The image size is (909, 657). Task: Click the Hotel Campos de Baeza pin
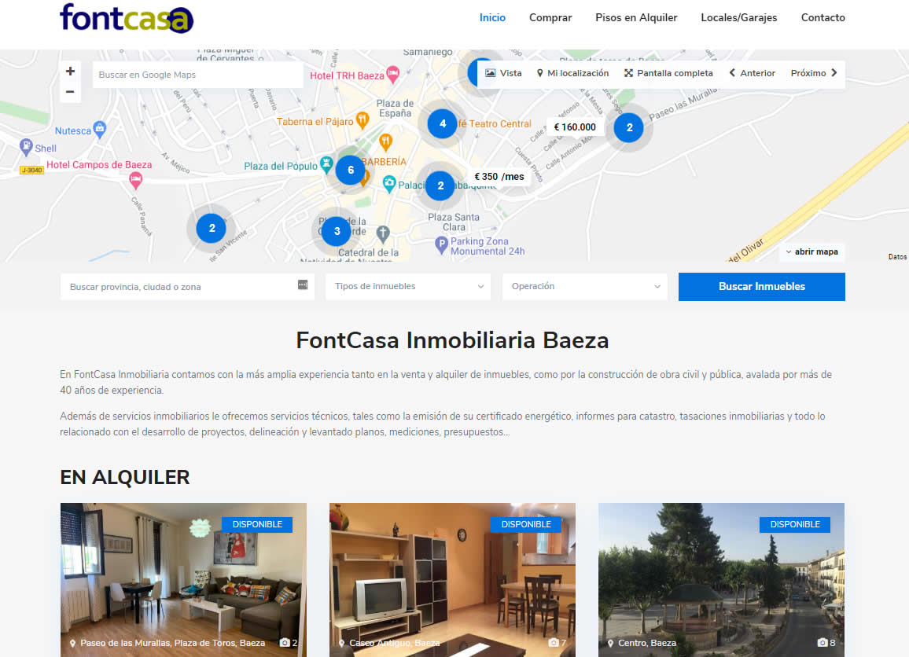tap(136, 181)
